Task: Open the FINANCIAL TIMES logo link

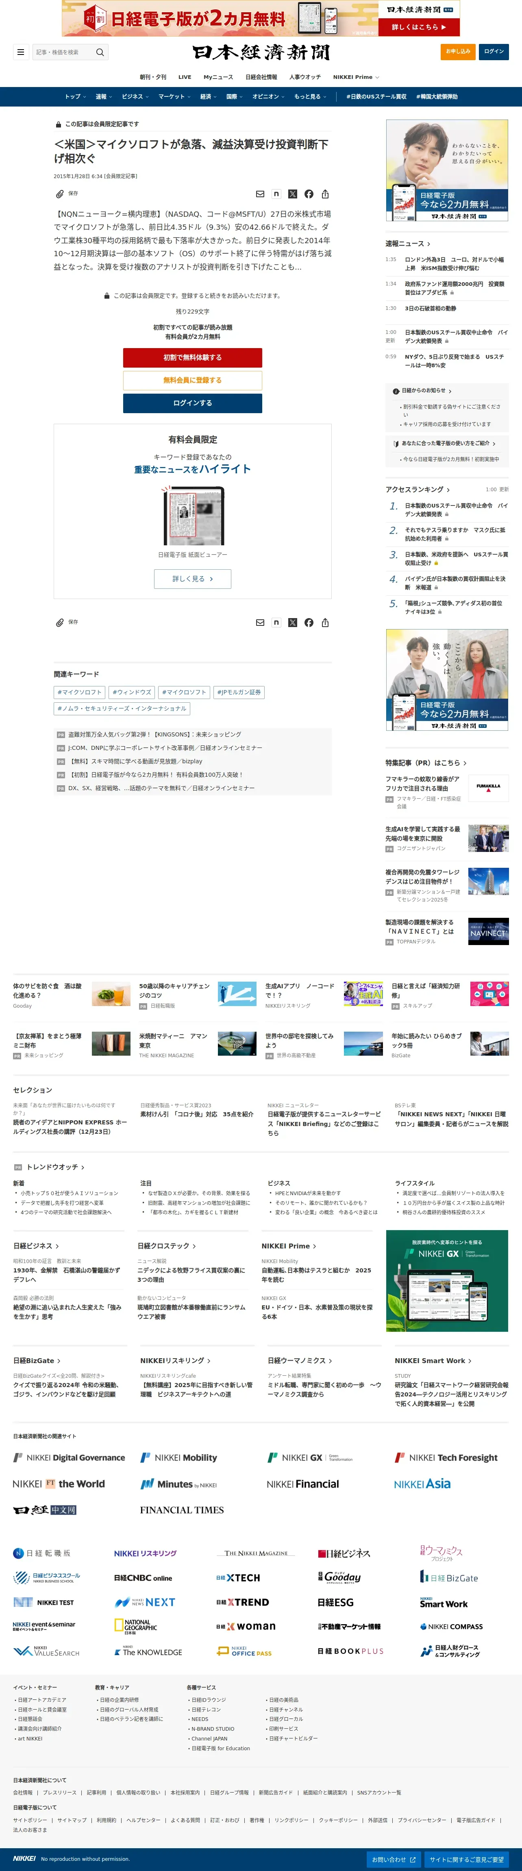Action: point(181,1510)
